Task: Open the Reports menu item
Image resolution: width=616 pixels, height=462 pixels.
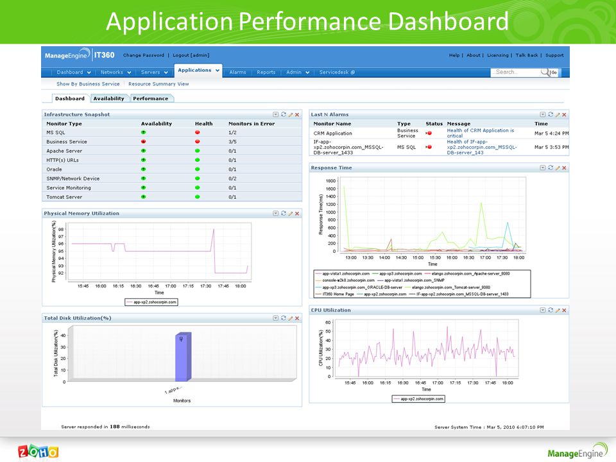Action: tap(266, 73)
